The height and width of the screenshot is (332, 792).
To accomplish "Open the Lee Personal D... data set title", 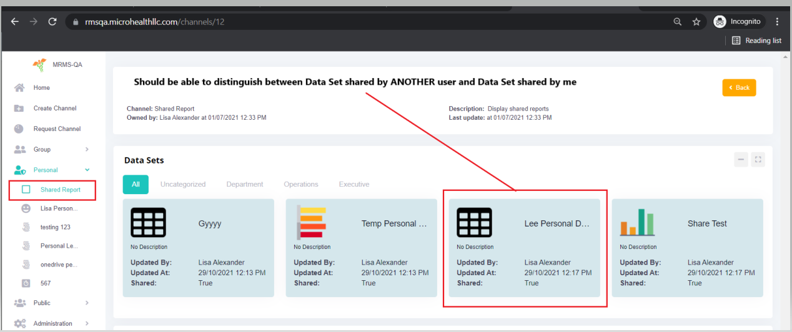I will [x=557, y=223].
